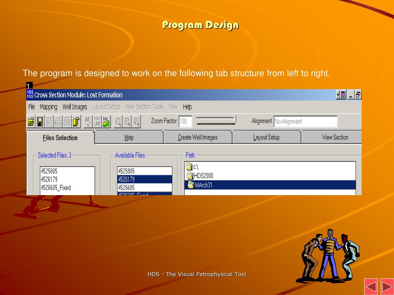Select 4526179 in Selected Files list
Viewport: 394px width, 295px height.
(67, 179)
